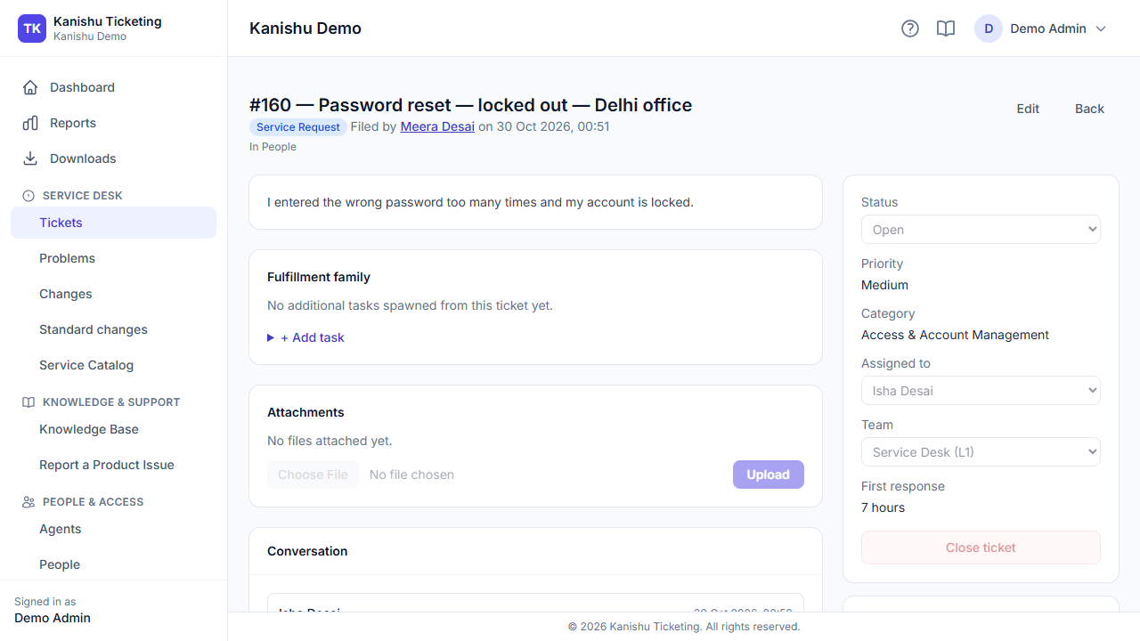This screenshot has height=641, width=1140.
Task: Expand Demo Admin account menu chevron
Action: [x=1101, y=28]
